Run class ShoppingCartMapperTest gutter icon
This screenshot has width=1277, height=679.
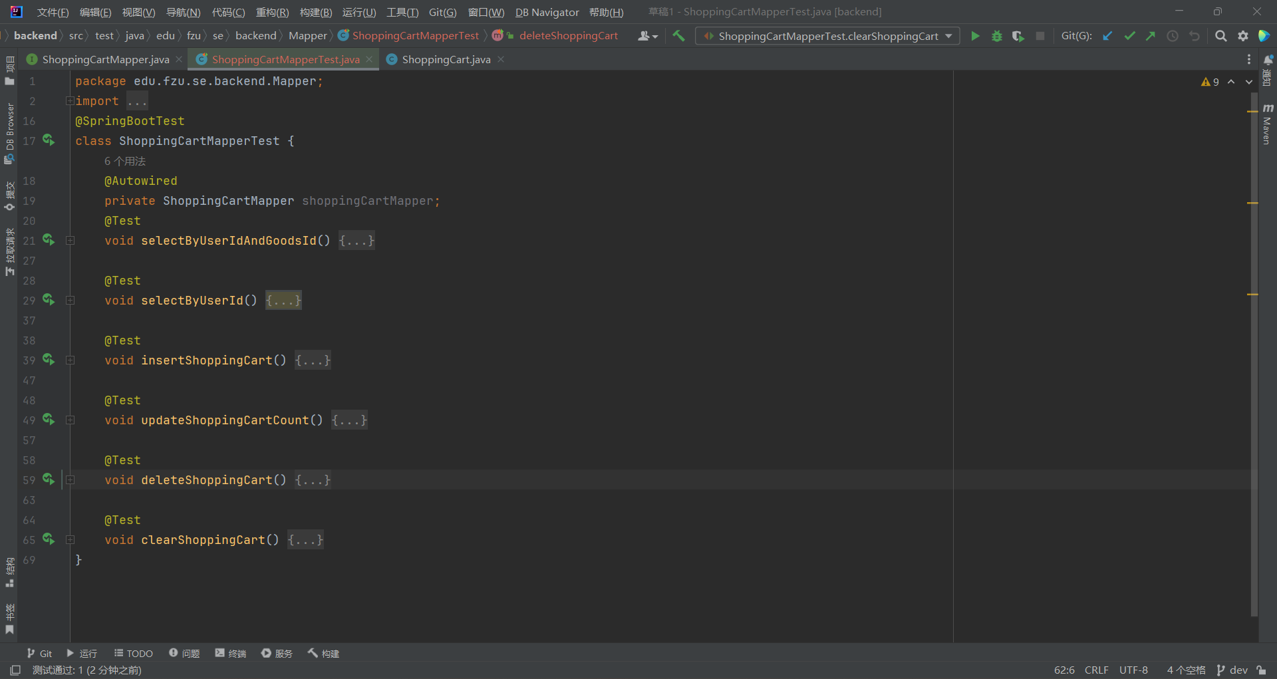pyautogui.click(x=49, y=140)
